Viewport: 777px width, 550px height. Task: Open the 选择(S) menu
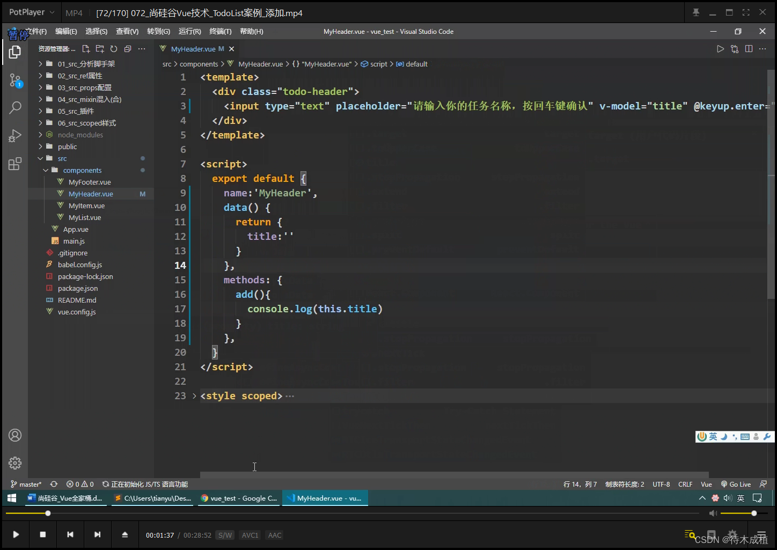tap(97, 32)
